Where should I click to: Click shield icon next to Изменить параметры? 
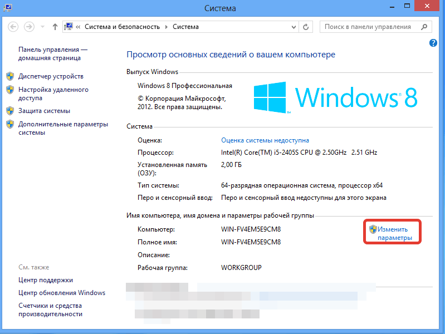(373, 229)
